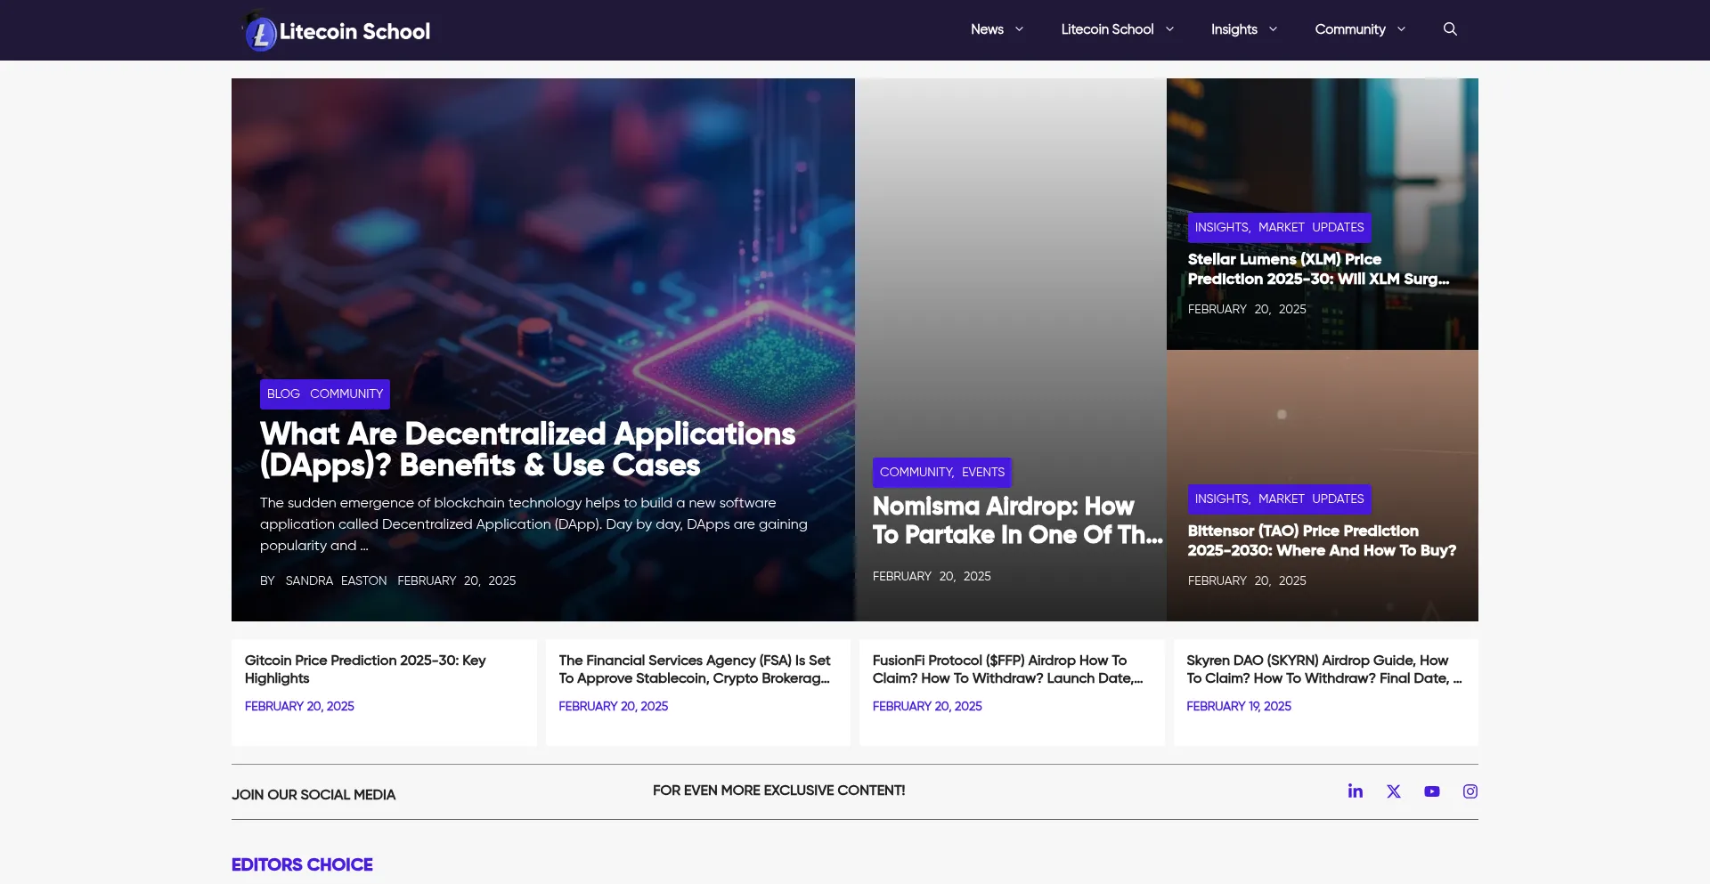This screenshot has height=884, width=1710.
Task: Expand the Litecoin School menu chevron
Action: point(1169,29)
